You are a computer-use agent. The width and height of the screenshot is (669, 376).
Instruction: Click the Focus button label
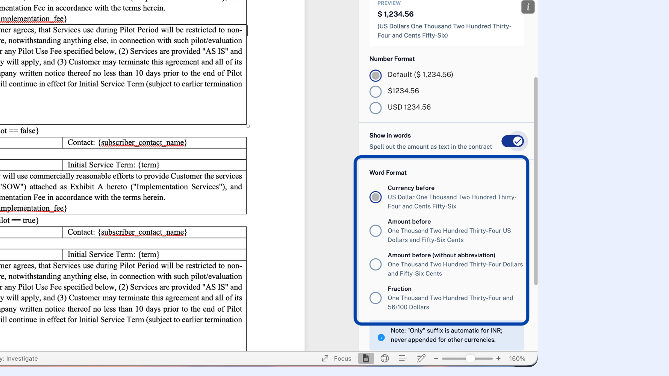tap(343, 359)
